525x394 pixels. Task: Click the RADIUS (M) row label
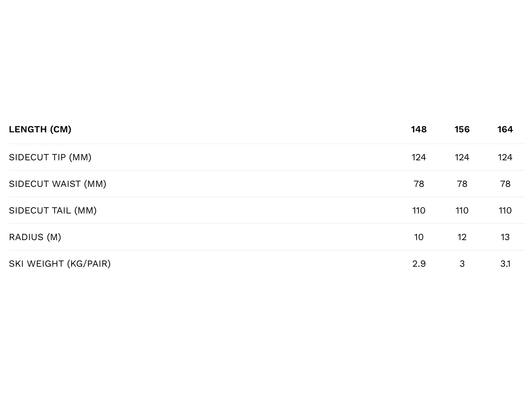pos(35,237)
